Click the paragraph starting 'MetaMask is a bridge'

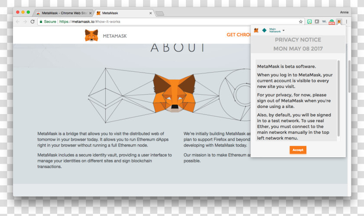(x=103, y=140)
